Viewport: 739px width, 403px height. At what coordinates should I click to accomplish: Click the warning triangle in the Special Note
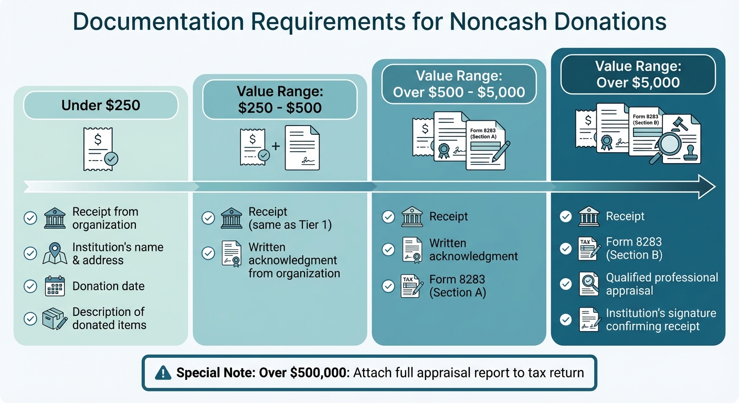click(x=163, y=373)
